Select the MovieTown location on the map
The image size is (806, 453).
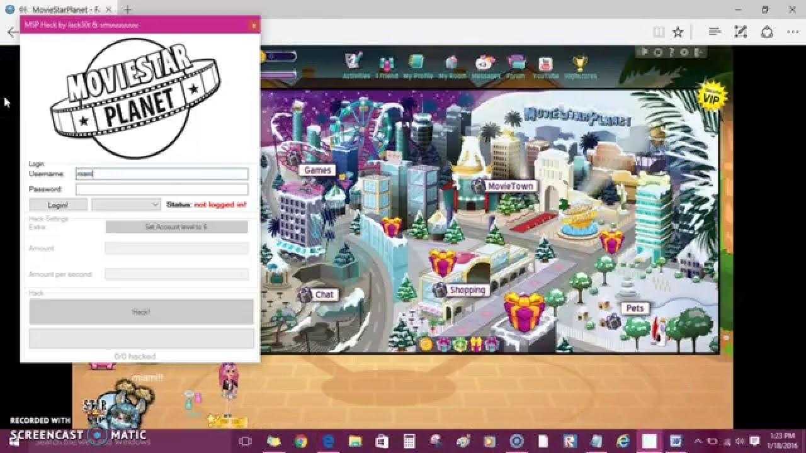pyautogui.click(x=510, y=186)
